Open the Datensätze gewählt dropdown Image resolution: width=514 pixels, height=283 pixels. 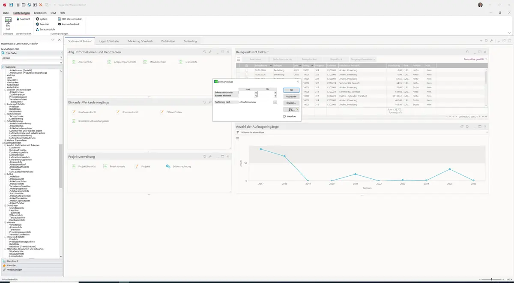pyautogui.click(x=475, y=59)
